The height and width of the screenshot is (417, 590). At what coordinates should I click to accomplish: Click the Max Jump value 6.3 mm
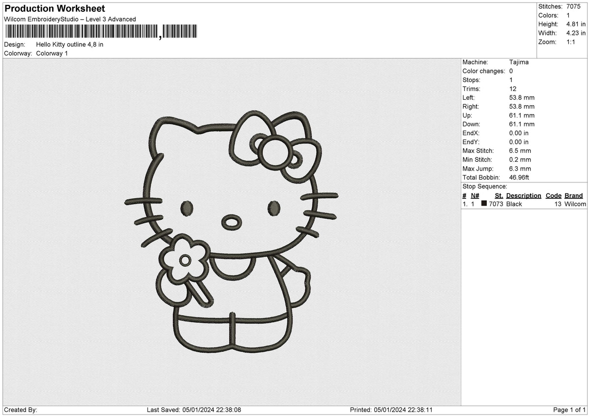point(520,168)
